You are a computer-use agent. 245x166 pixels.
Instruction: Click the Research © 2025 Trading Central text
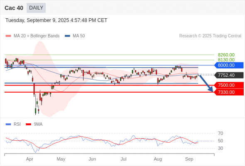point(210,36)
